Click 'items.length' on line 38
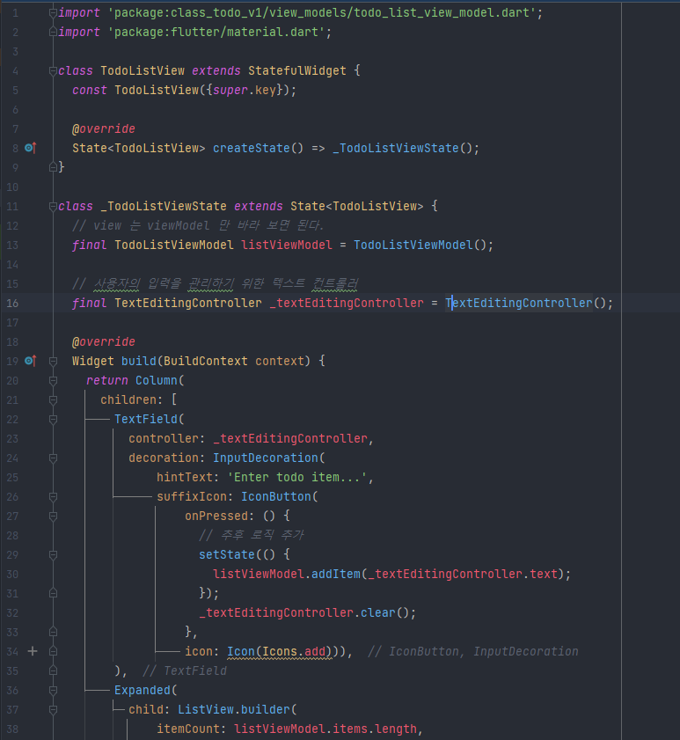The image size is (680, 740). point(375,729)
